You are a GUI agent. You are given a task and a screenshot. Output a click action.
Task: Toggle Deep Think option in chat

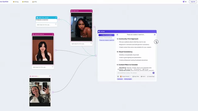point(136,76)
